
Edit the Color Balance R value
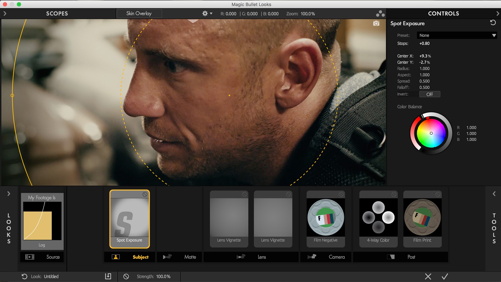click(471, 128)
